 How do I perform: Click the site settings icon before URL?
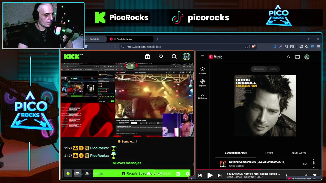122,47
